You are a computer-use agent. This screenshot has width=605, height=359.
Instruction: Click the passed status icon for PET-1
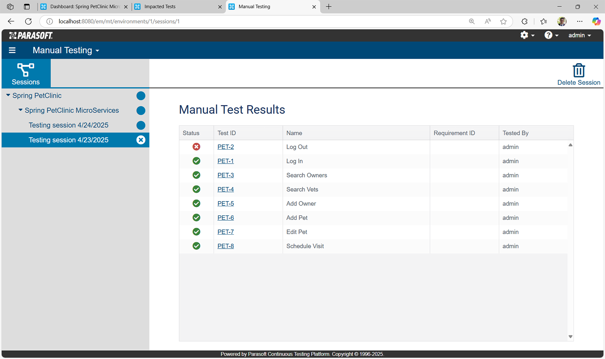[196, 161]
